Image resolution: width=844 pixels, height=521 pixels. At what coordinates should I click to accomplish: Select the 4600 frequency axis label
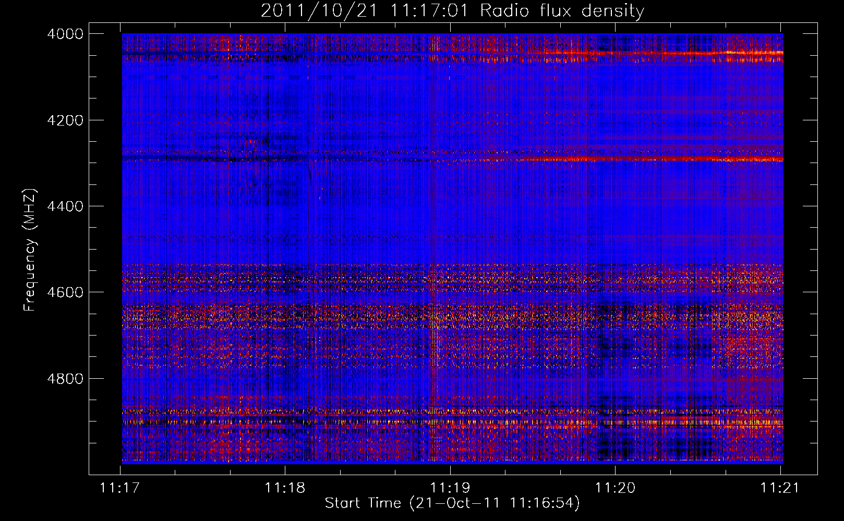[x=65, y=292]
